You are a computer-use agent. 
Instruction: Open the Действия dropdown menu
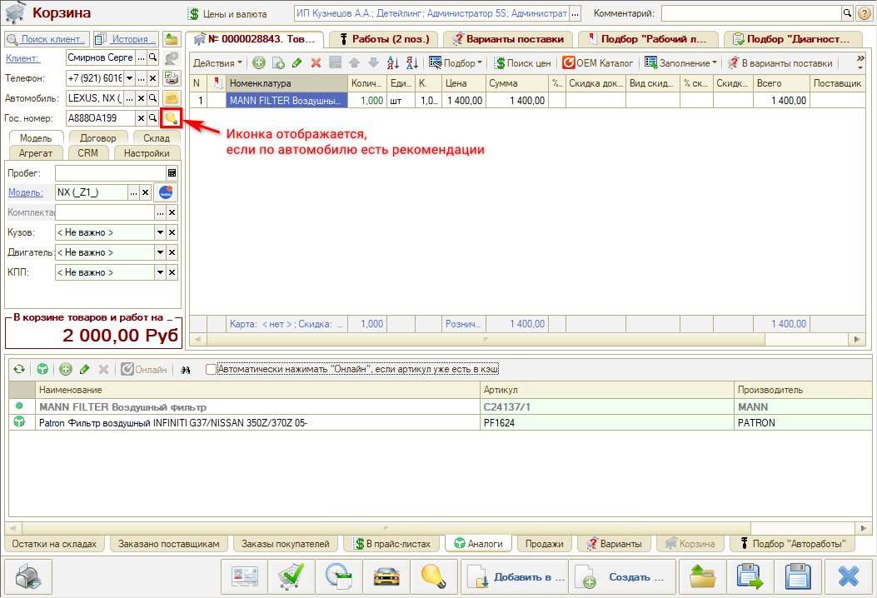[217, 63]
